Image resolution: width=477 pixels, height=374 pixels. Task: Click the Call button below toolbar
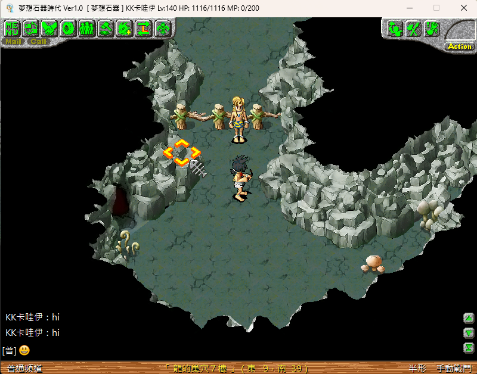pyautogui.click(x=38, y=42)
